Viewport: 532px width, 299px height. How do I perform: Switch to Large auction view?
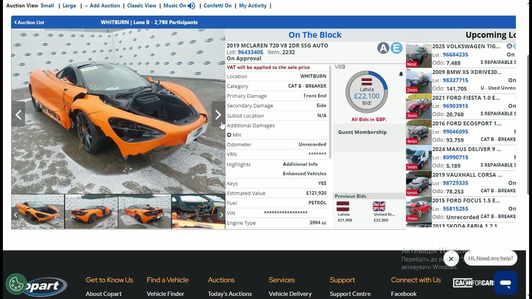click(69, 6)
